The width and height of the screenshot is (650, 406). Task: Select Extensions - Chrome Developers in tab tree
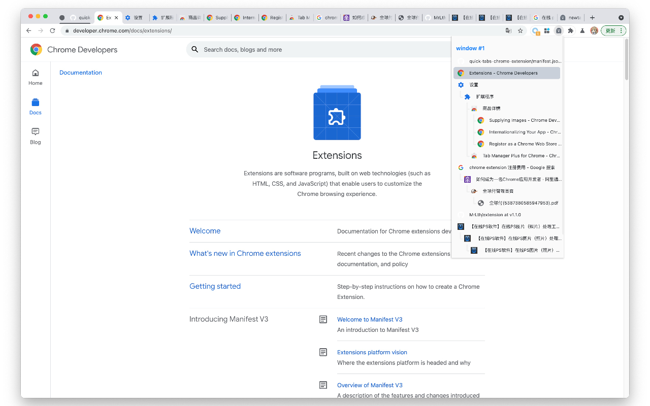coord(507,73)
